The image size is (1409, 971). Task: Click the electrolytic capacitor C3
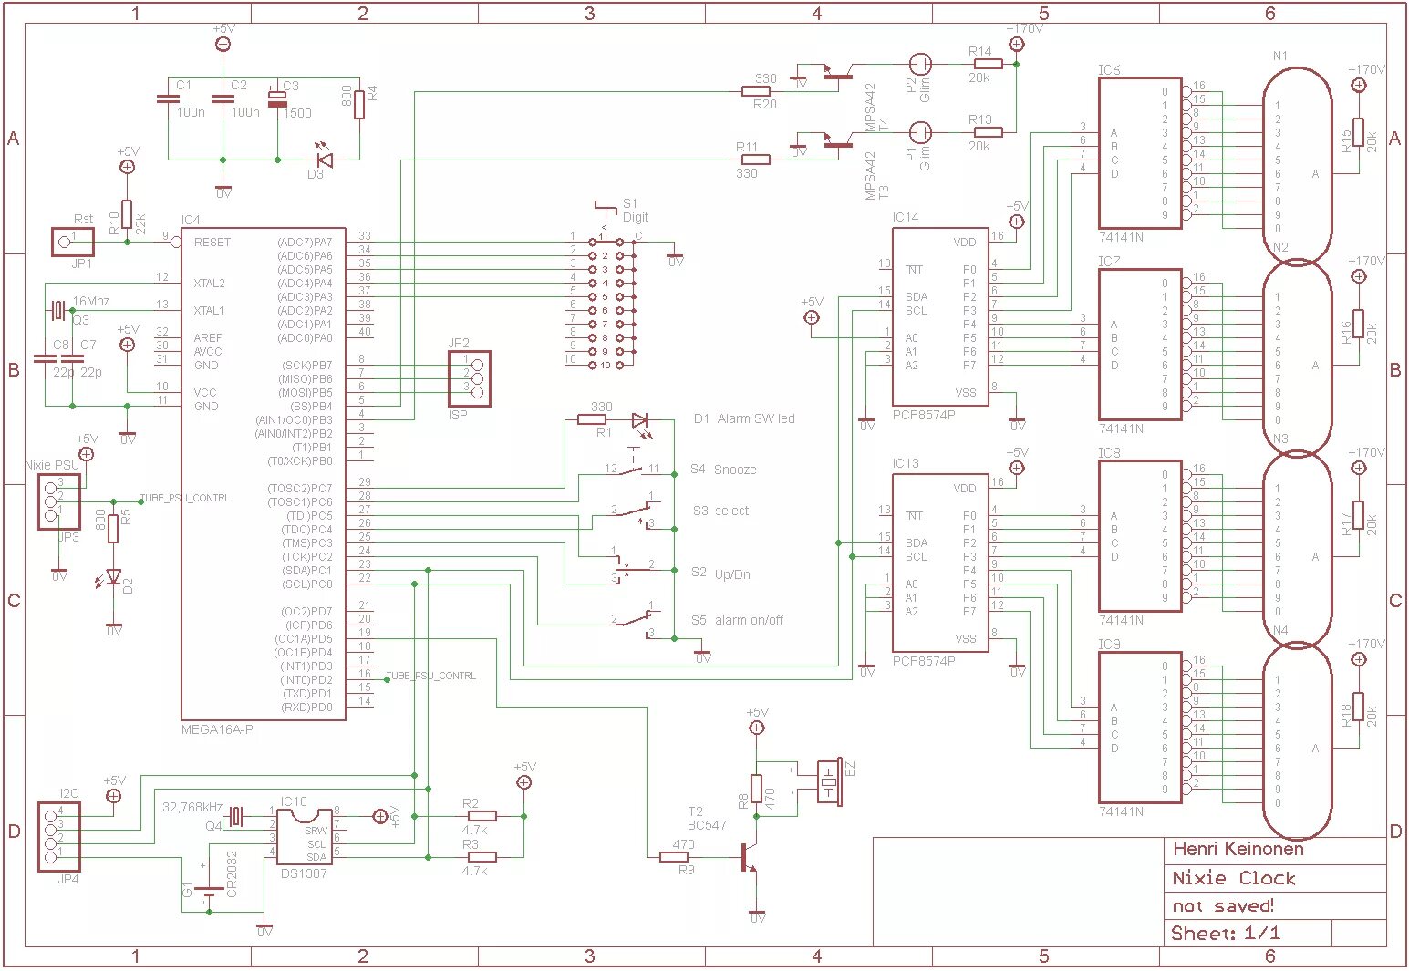click(277, 98)
